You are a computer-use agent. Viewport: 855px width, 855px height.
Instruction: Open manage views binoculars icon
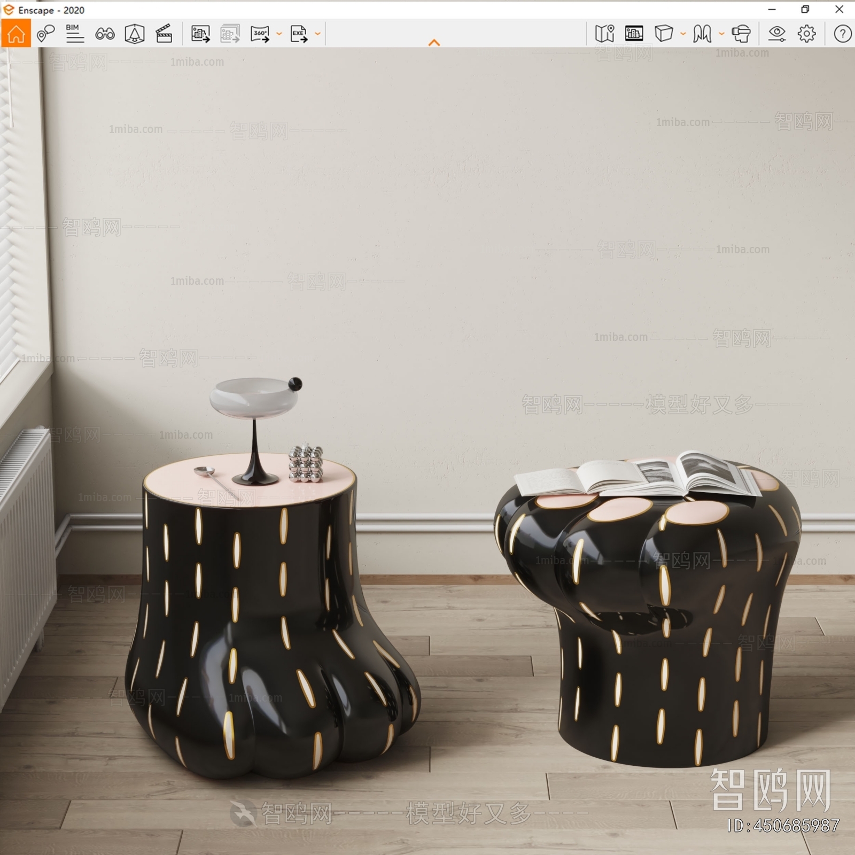click(x=105, y=34)
